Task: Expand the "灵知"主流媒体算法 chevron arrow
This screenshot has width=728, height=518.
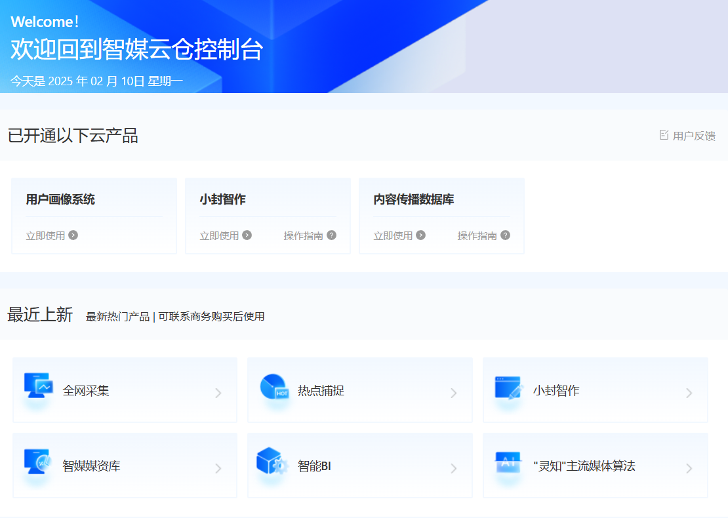Action: (689, 469)
